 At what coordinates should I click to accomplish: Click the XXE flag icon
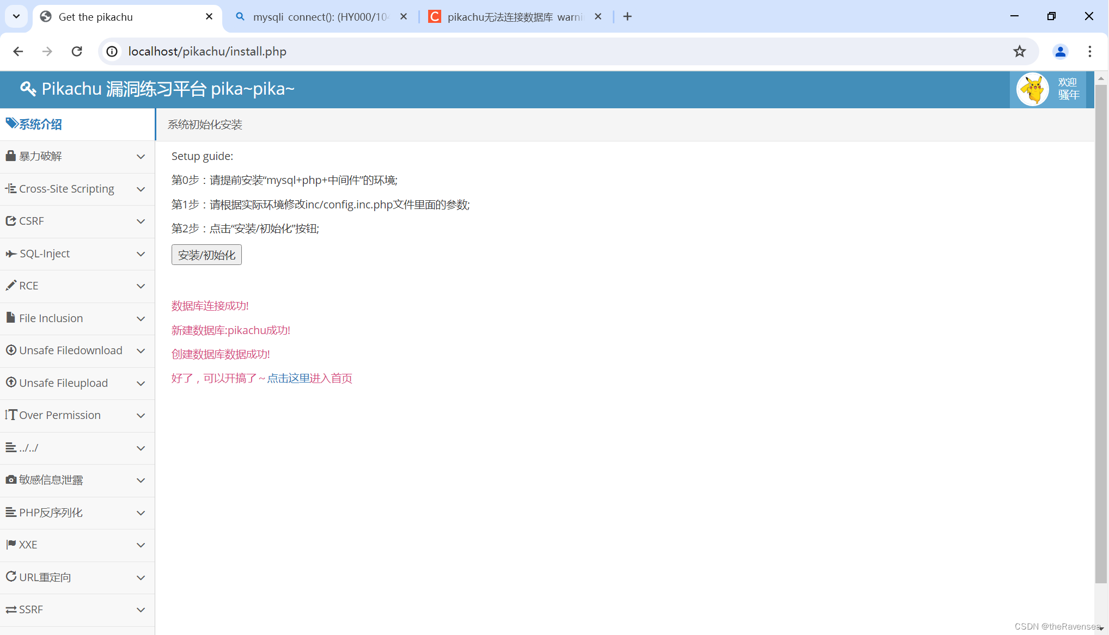click(11, 544)
